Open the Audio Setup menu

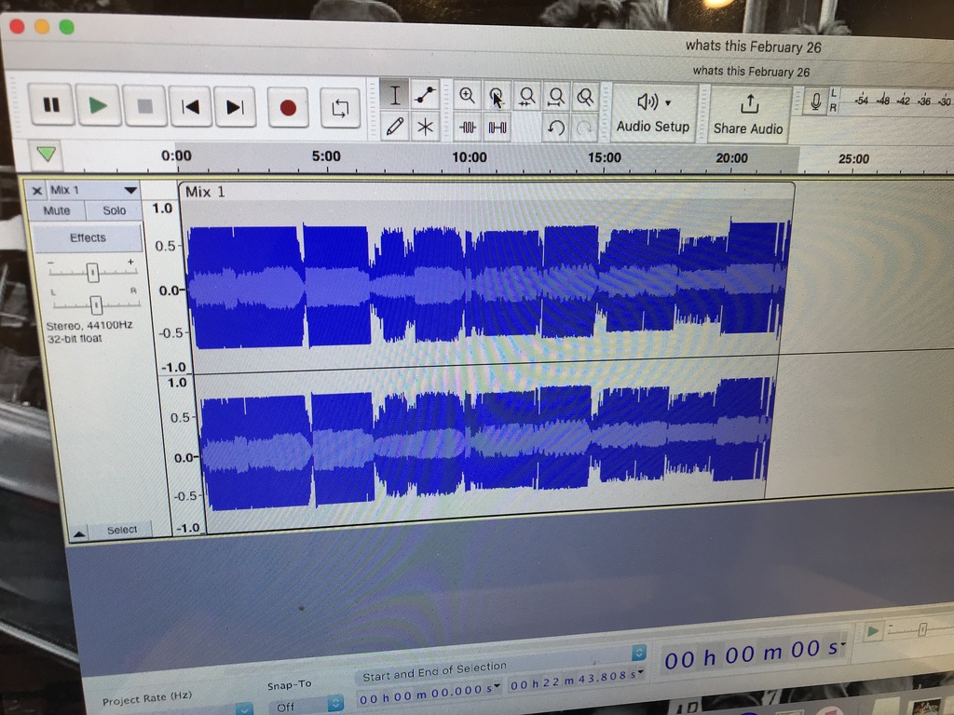(653, 113)
